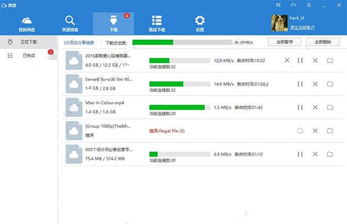
Task: Delete the 574.2 MB download with X
Action: [315, 154]
